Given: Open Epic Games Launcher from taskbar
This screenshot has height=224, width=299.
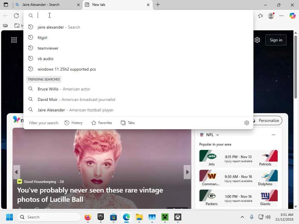Looking at the screenshot, I should click(101, 217).
